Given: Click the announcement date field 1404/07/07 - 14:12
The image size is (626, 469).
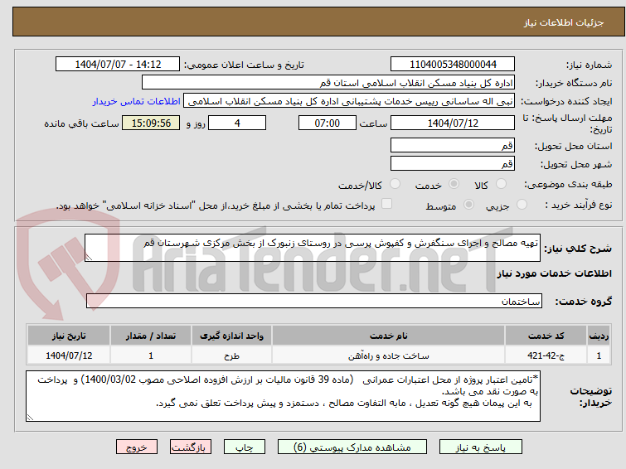Looking at the screenshot, I should tap(118, 65).
